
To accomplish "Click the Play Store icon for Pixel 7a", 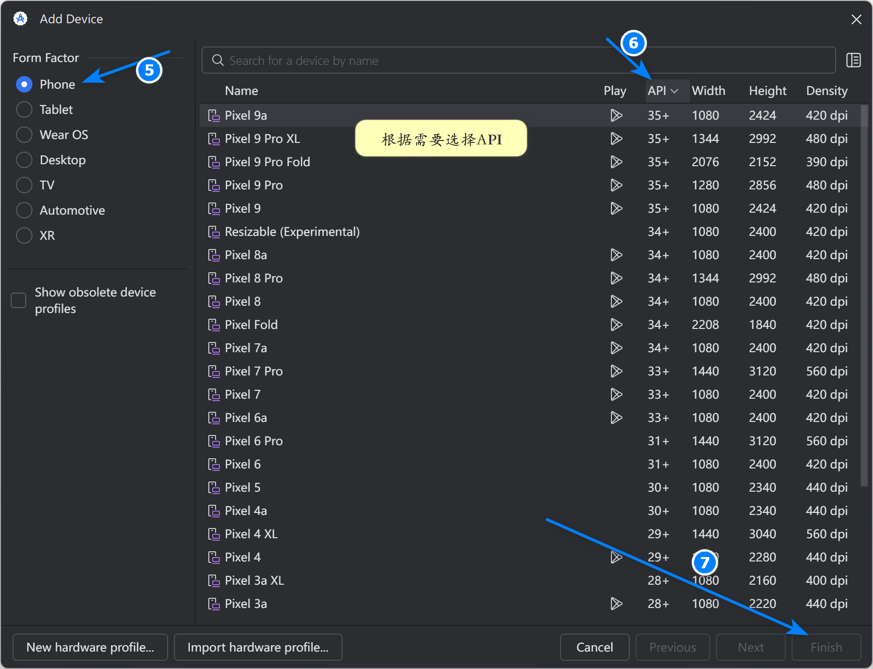I will coord(616,348).
